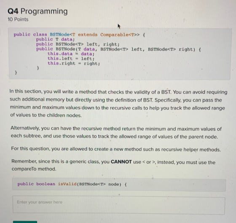Click the 'this.left = left;' line
236x223 pixels.
pos(71,59)
